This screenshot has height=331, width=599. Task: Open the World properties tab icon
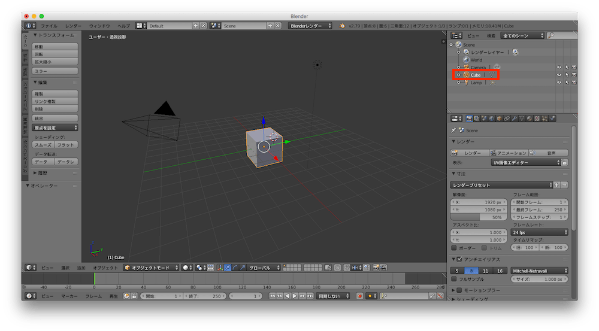coord(492,119)
